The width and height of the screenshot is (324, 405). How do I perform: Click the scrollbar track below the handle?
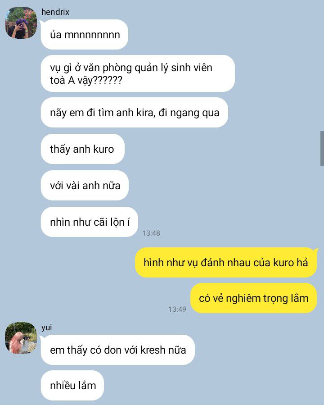322,284
